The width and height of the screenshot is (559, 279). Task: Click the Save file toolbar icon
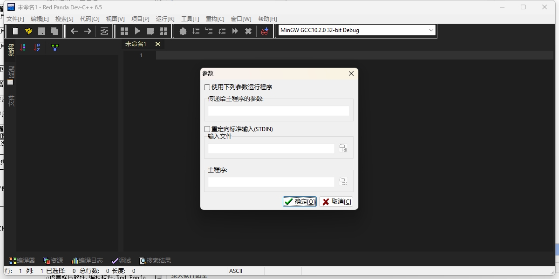(x=41, y=31)
